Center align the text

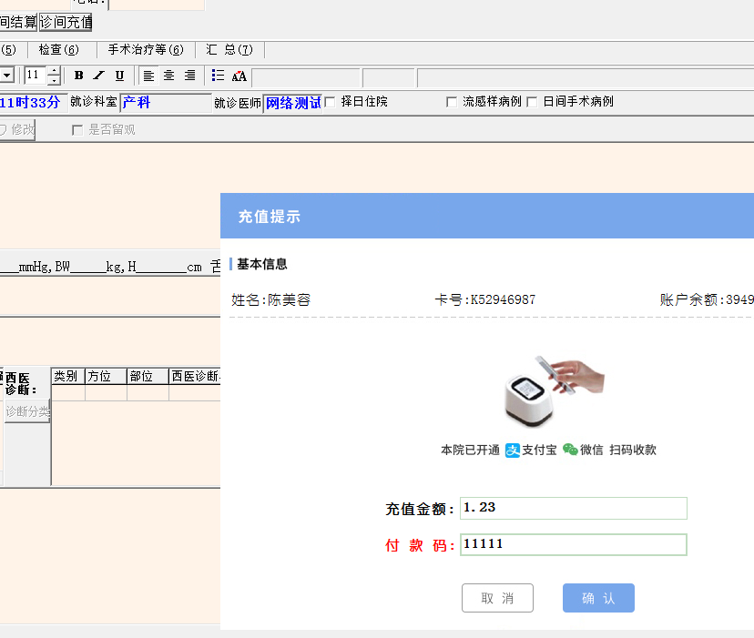168,76
